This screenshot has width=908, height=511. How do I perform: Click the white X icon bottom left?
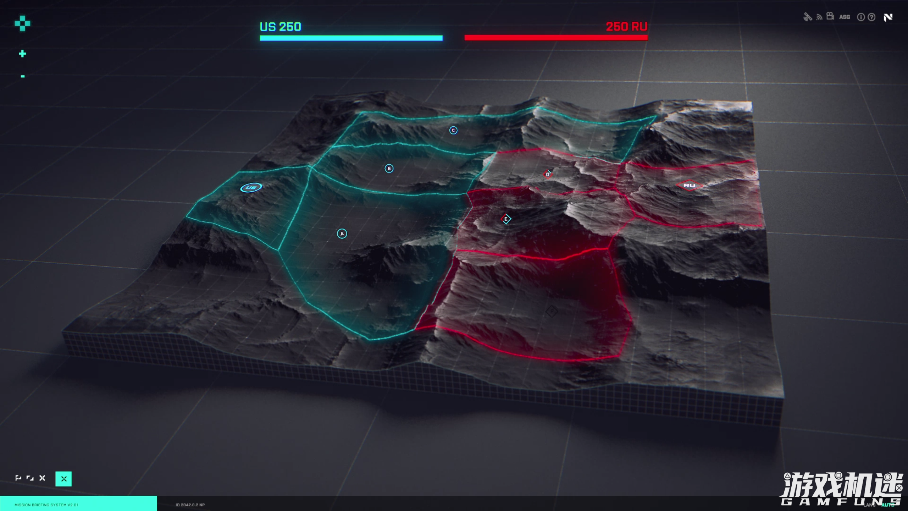coord(42,478)
